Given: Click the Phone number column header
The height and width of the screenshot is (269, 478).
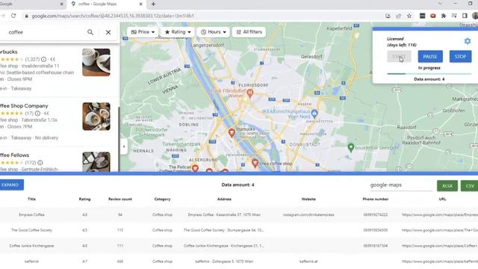Looking at the screenshot, I should [x=376, y=200].
